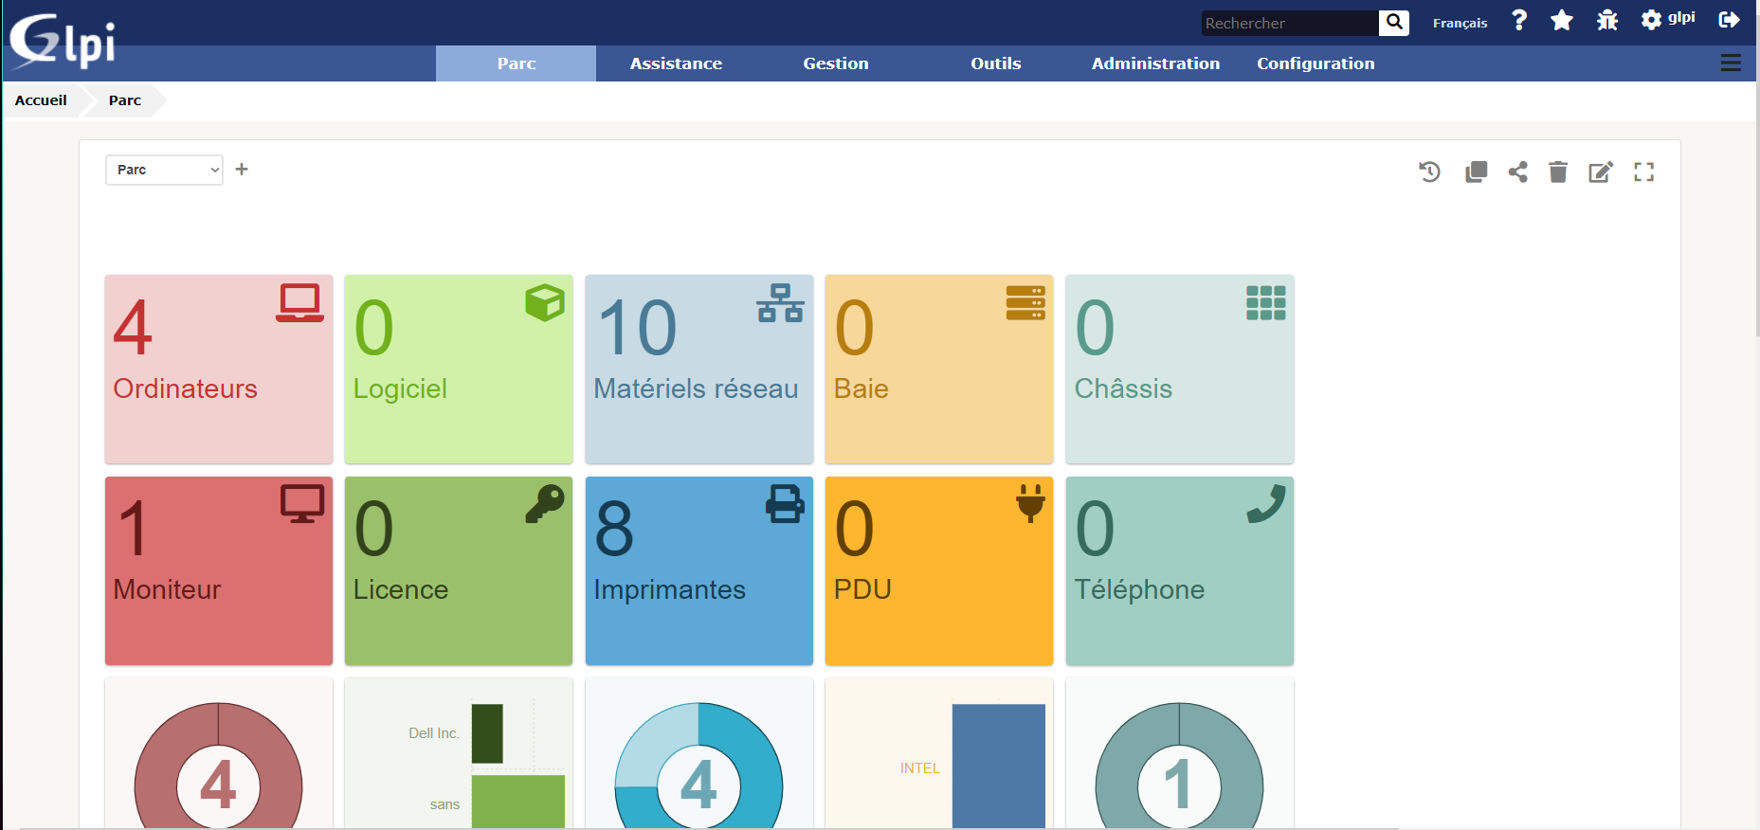Add a new dashboard with plus icon
1760x830 pixels.
242,170
